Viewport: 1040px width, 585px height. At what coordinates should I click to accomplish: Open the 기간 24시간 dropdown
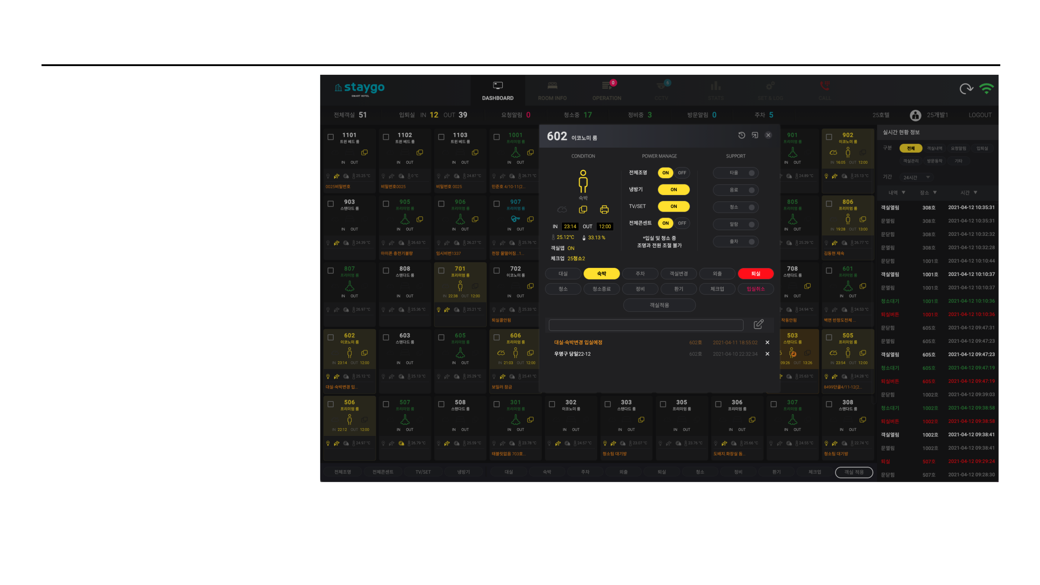(916, 177)
